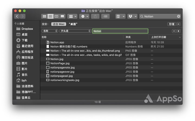The height and width of the screenshot is (121, 195).
Task: Open Dropbox in the sidebar
Action: point(25,29)
